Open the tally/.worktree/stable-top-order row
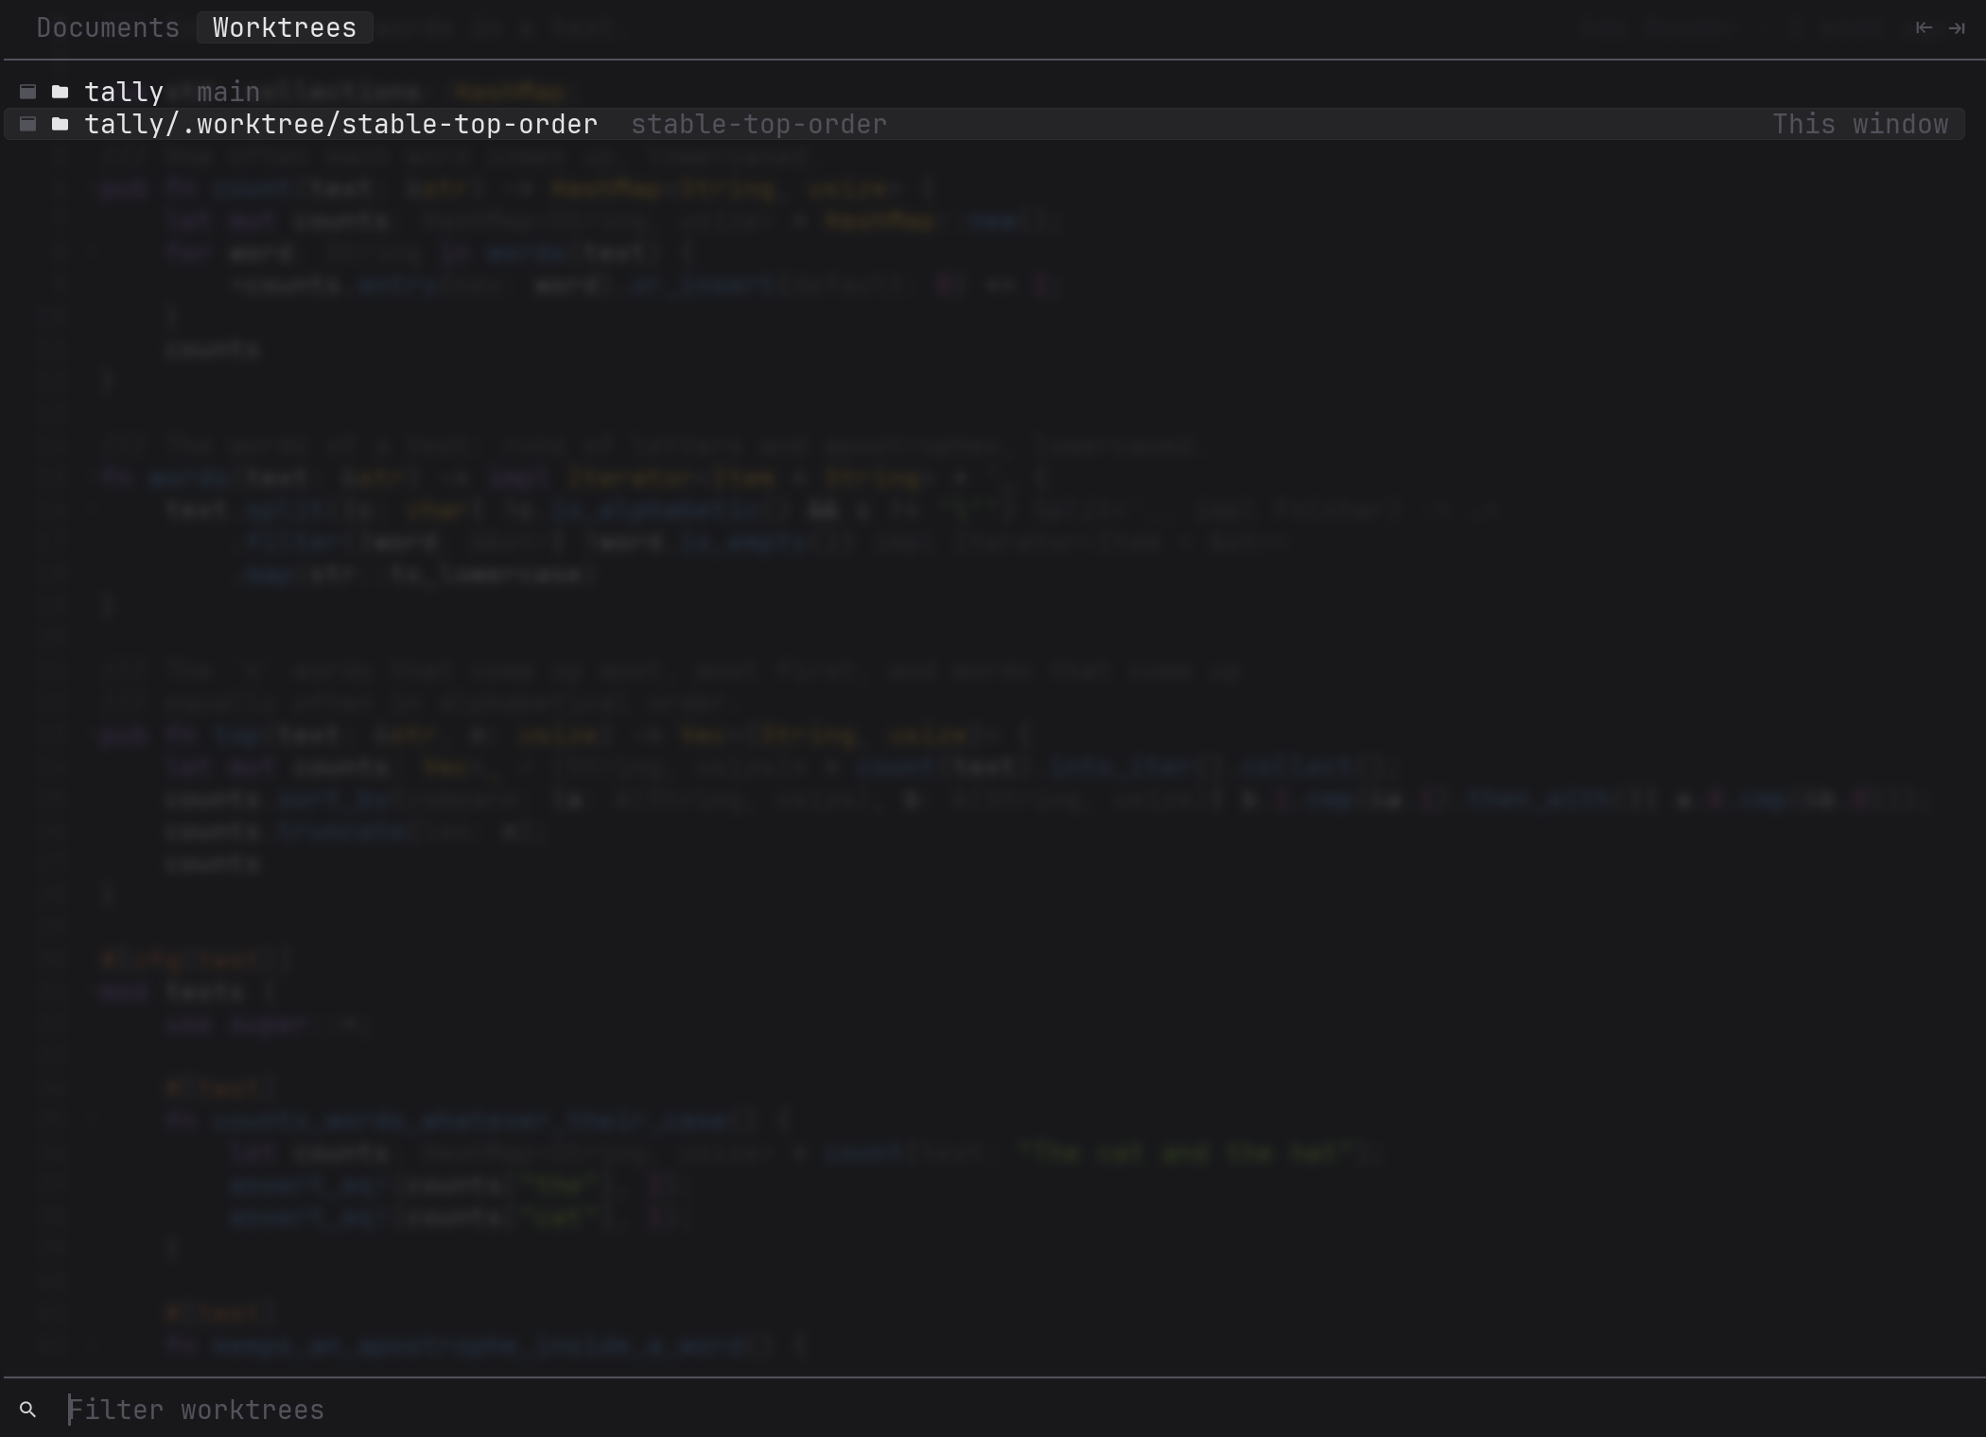 (x=984, y=124)
